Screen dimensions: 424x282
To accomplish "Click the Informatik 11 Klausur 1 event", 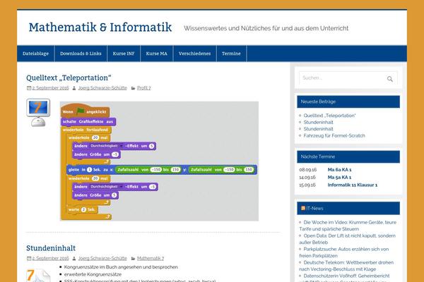I will pos(353,185).
